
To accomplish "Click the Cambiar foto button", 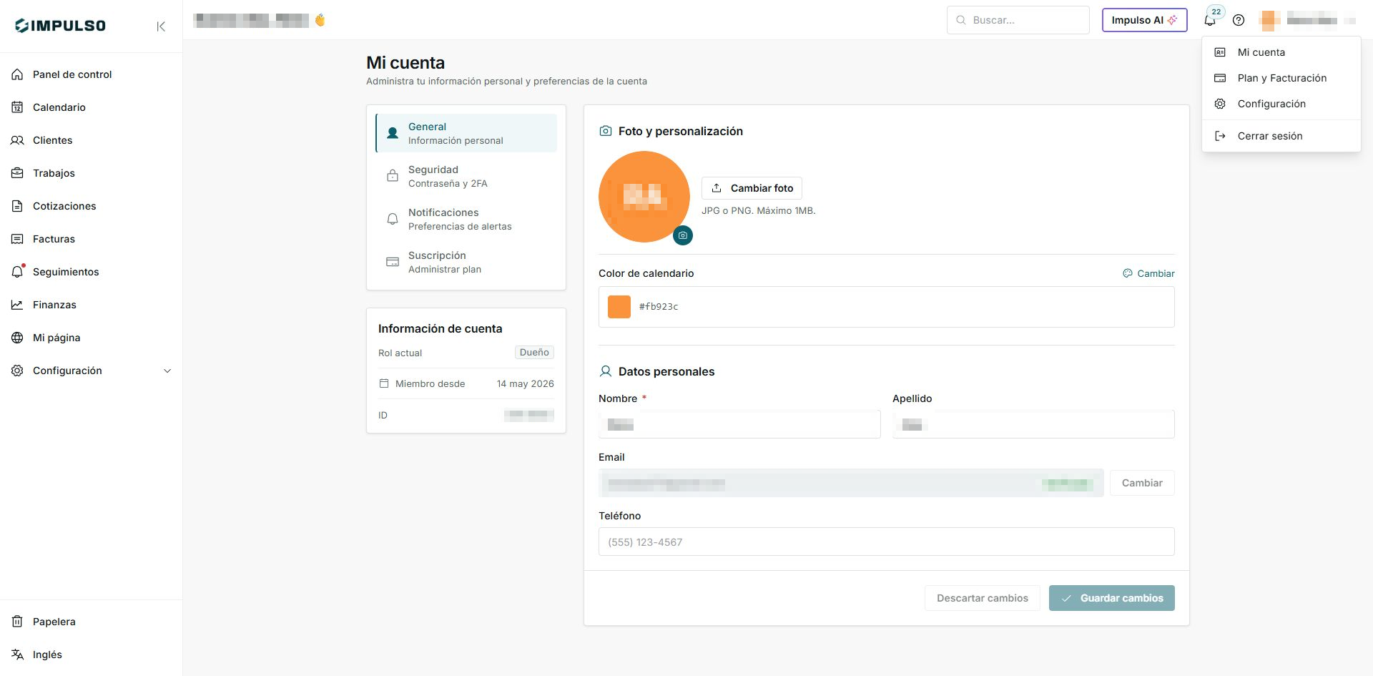I will pos(752,188).
